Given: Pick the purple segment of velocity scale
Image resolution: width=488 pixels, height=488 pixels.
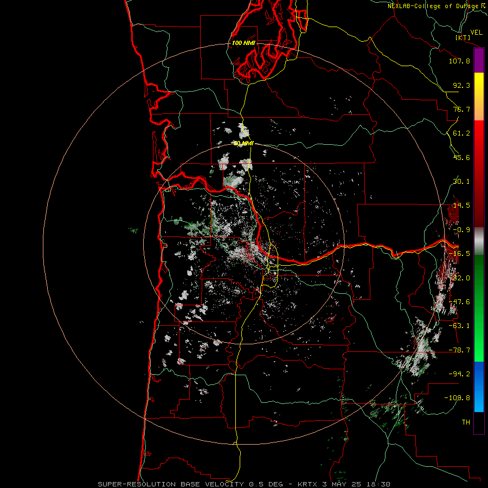Looking at the screenshot, I should [x=479, y=61].
